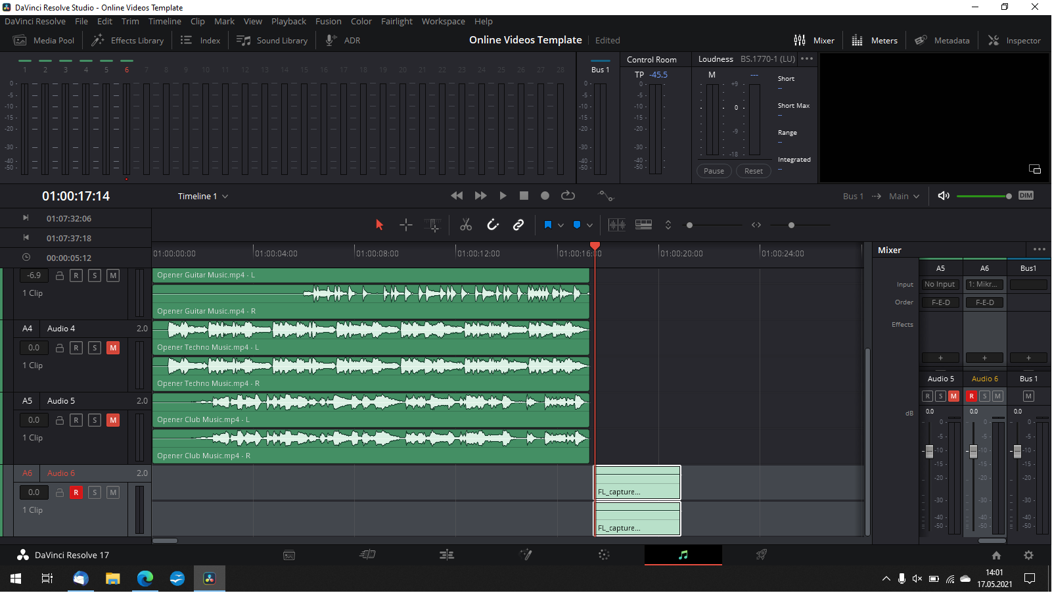The height and width of the screenshot is (593, 1052).
Task: Open the Fusion menu
Action: point(329,22)
